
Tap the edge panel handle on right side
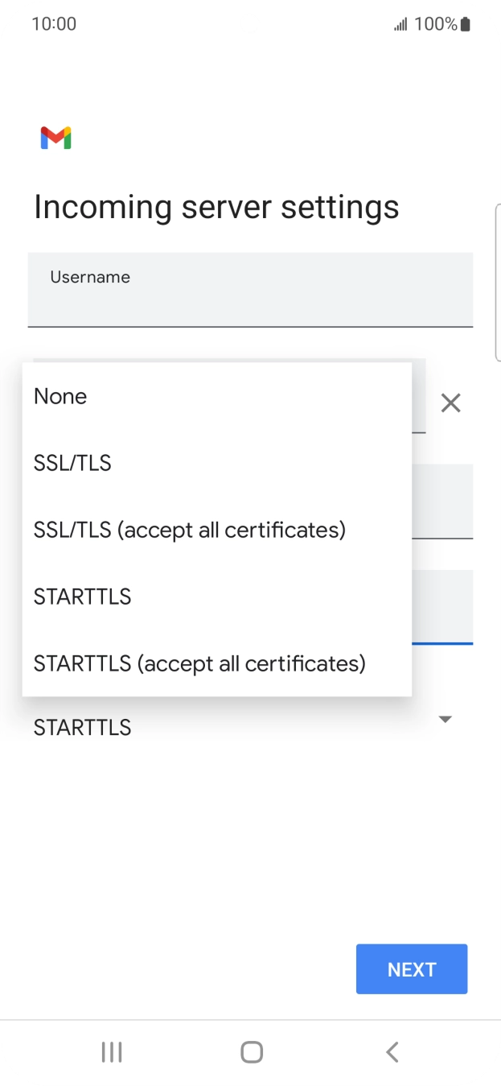point(498,282)
